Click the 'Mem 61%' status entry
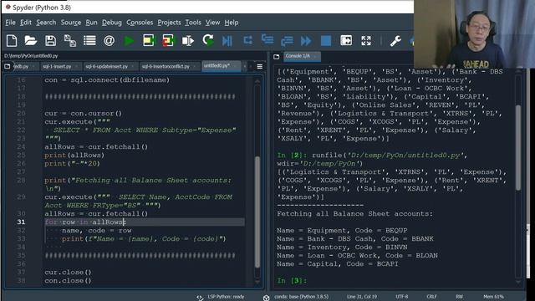Screen dimensions: 535x301 click(x=493, y=297)
